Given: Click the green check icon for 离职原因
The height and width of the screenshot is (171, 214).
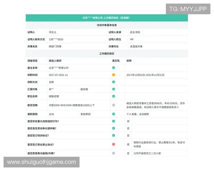Looking at the screenshot, I should (x=113, y=114).
